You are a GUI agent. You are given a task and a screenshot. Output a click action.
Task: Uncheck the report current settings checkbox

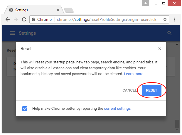(x=25, y=109)
